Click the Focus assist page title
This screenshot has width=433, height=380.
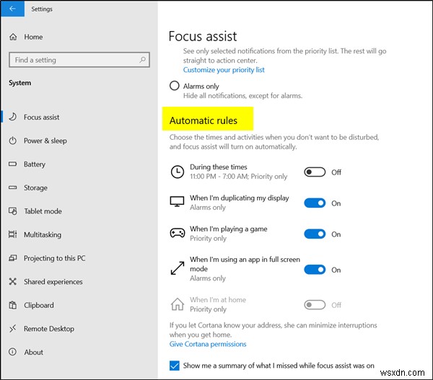click(x=203, y=36)
